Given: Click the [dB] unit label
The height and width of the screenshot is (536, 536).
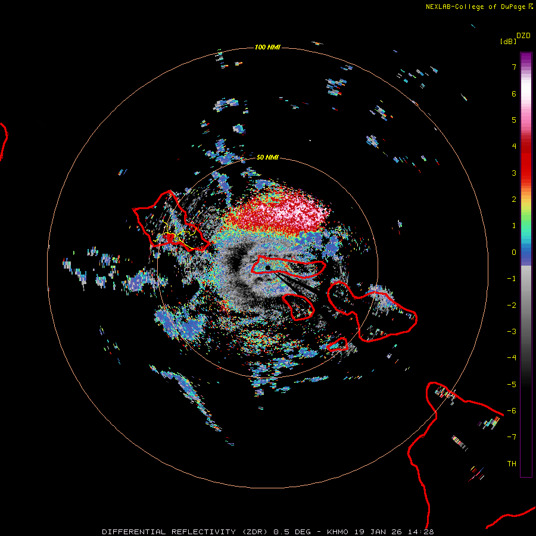Looking at the screenshot, I should coord(508,41).
